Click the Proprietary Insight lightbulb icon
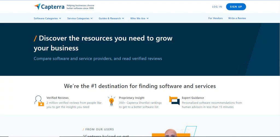The height and width of the screenshot is (137, 280). click(x=112, y=101)
